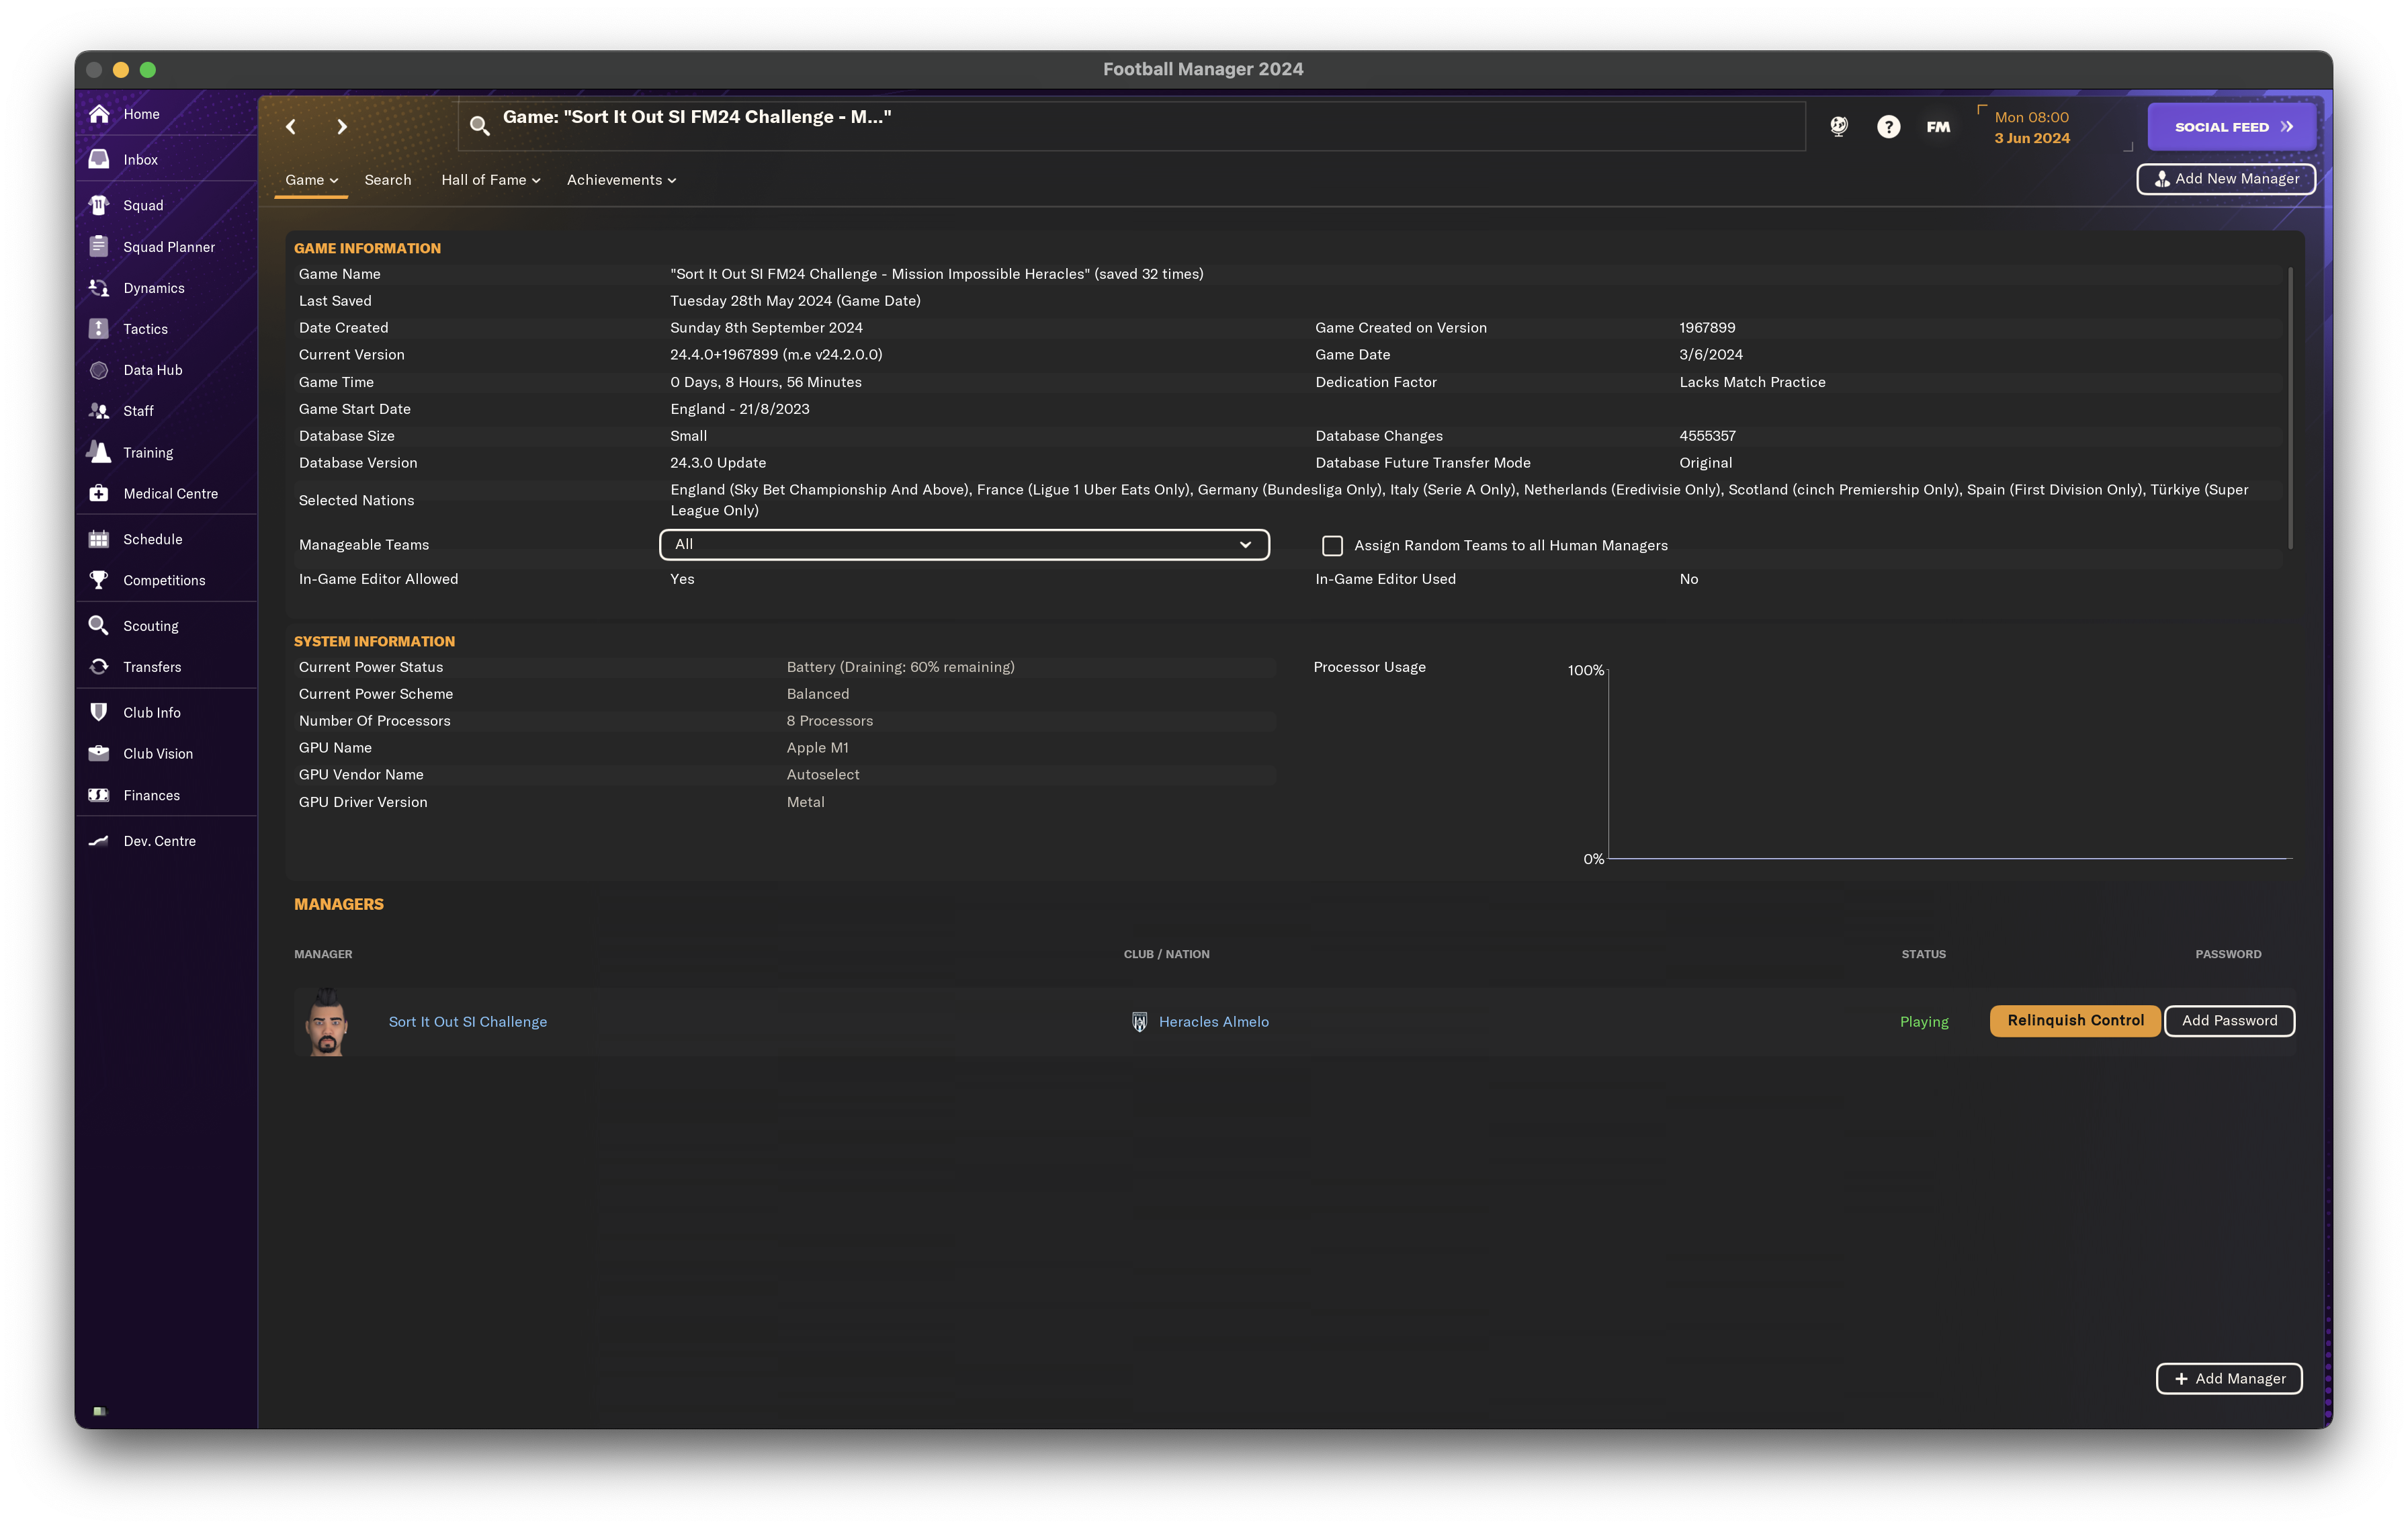This screenshot has height=1528, width=2408.
Task: Open Club Vision icon
Action: coord(99,753)
